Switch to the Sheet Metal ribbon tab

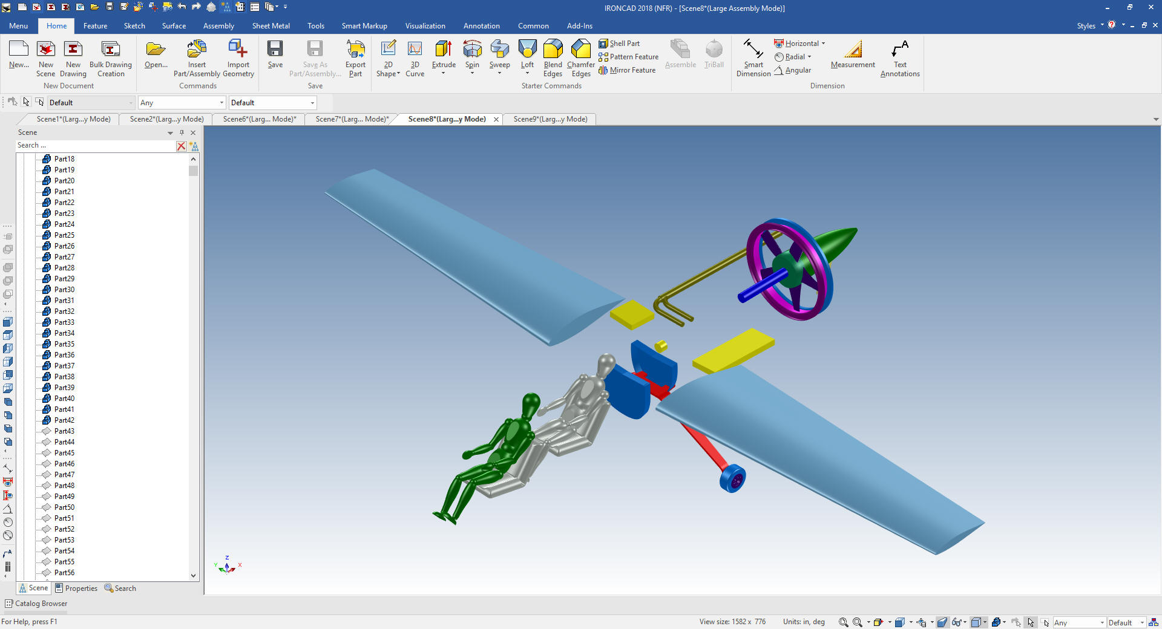click(271, 26)
